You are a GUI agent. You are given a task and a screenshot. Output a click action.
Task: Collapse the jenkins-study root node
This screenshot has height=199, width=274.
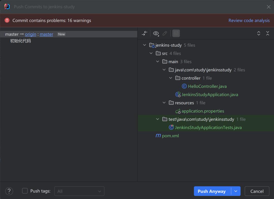coord(145,45)
